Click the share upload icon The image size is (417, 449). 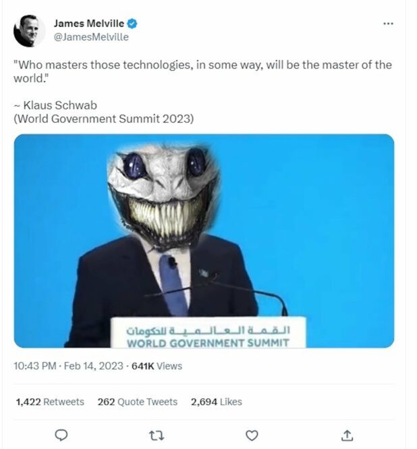[x=347, y=435]
